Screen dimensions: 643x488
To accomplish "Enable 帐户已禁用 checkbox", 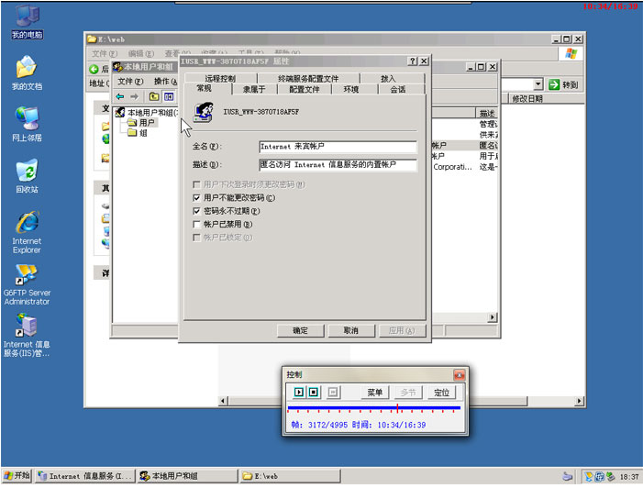I will 196,224.
